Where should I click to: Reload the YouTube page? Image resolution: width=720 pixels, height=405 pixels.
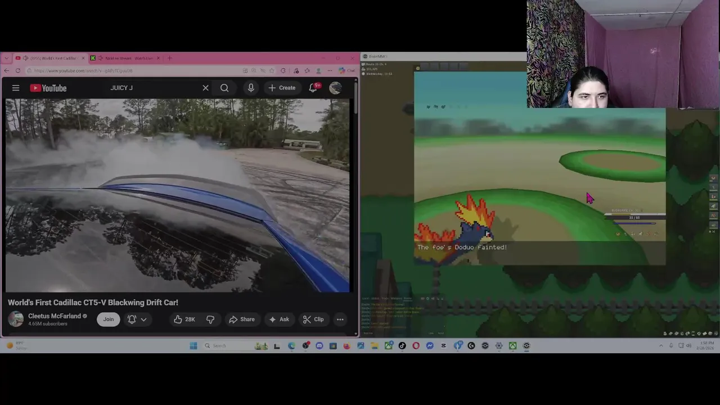point(18,71)
